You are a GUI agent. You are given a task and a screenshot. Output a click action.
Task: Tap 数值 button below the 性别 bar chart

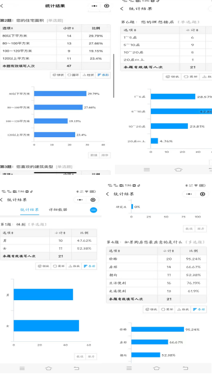(80, 356)
